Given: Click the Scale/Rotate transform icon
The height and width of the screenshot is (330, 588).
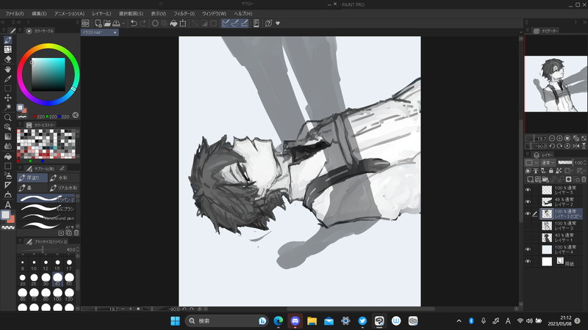Looking at the screenshot, I should [x=183, y=23].
